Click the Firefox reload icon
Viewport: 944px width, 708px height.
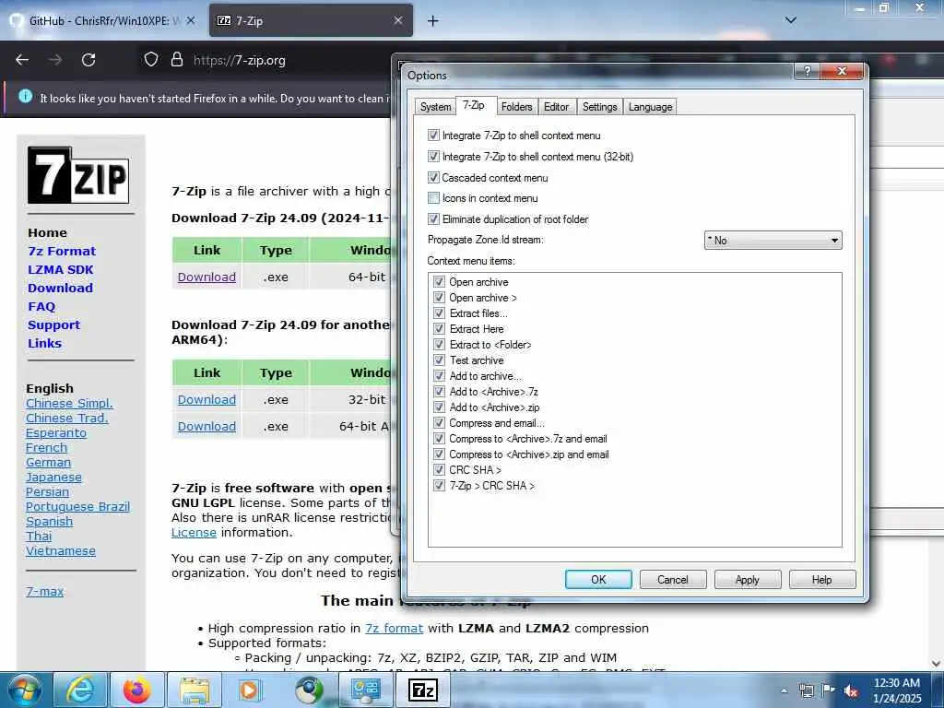click(x=88, y=60)
